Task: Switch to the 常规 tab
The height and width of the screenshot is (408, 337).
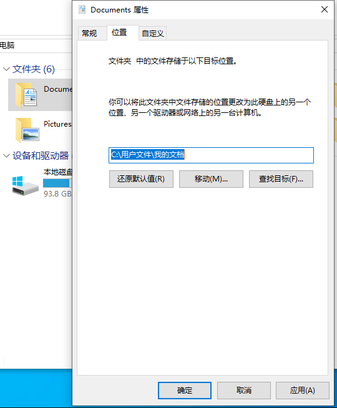Action: coord(89,33)
